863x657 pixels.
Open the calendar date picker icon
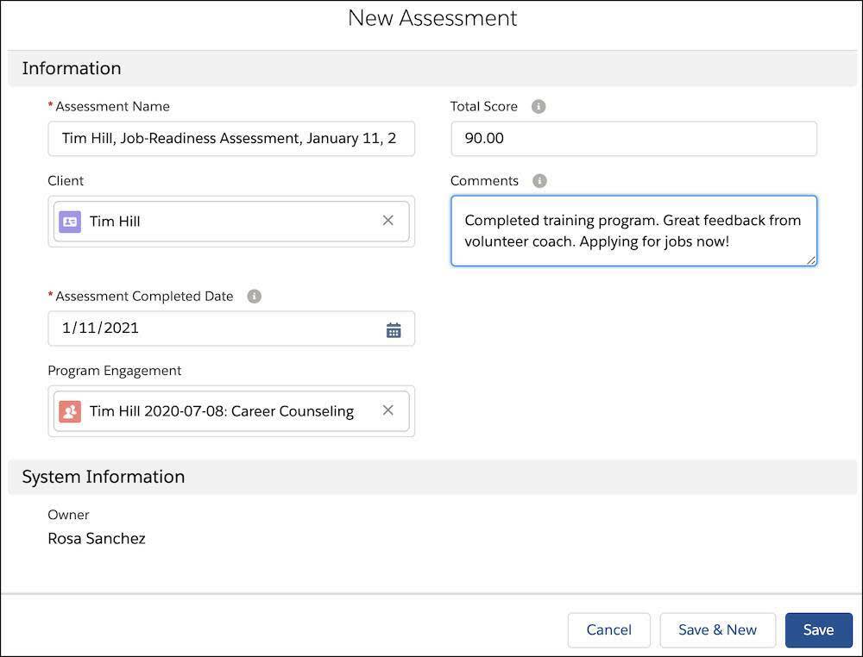pos(394,329)
